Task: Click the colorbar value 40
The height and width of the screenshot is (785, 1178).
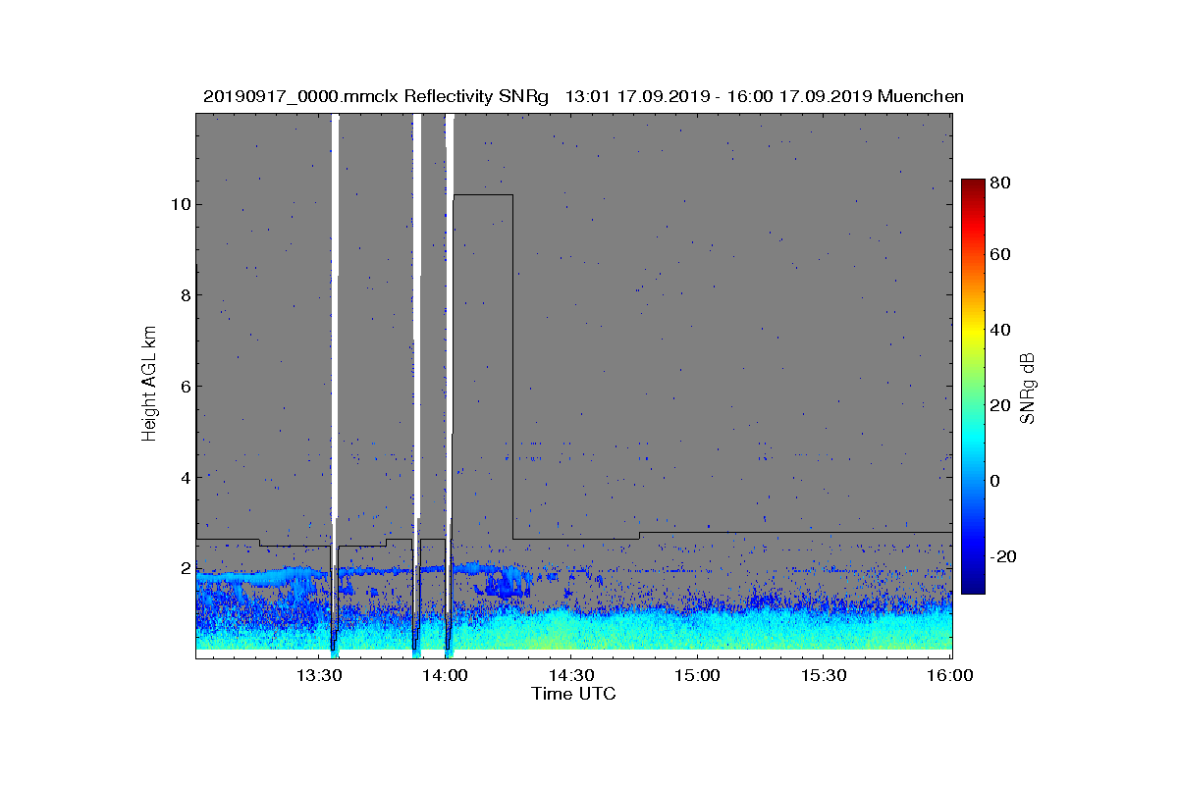Action: [1000, 330]
